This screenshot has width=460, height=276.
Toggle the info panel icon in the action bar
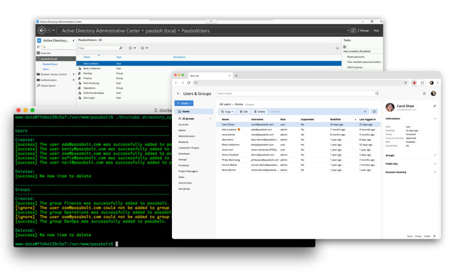pyautogui.click(x=374, y=111)
